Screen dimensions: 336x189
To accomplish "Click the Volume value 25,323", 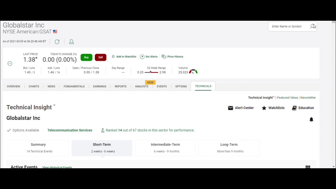I will pos(183,72).
